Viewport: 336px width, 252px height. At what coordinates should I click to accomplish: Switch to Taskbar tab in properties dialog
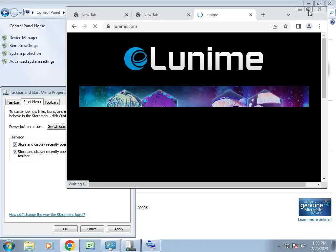pos(13,102)
